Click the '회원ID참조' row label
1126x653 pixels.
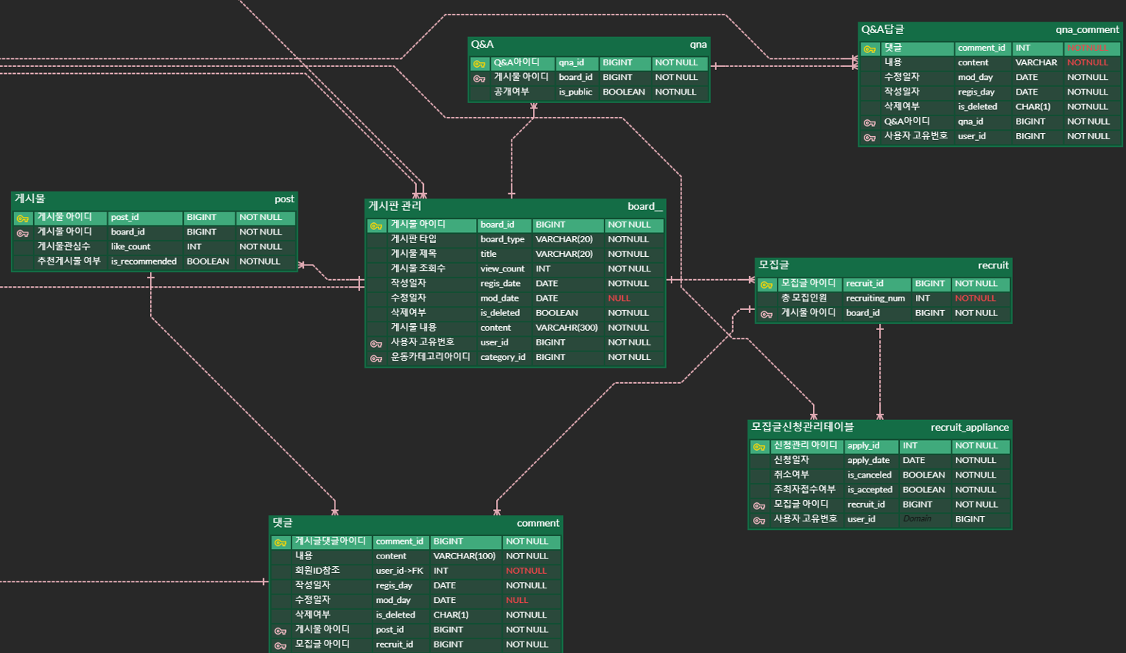click(x=317, y=571)
